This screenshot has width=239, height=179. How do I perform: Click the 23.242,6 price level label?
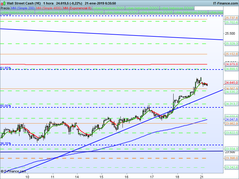(x=231, y=168)
